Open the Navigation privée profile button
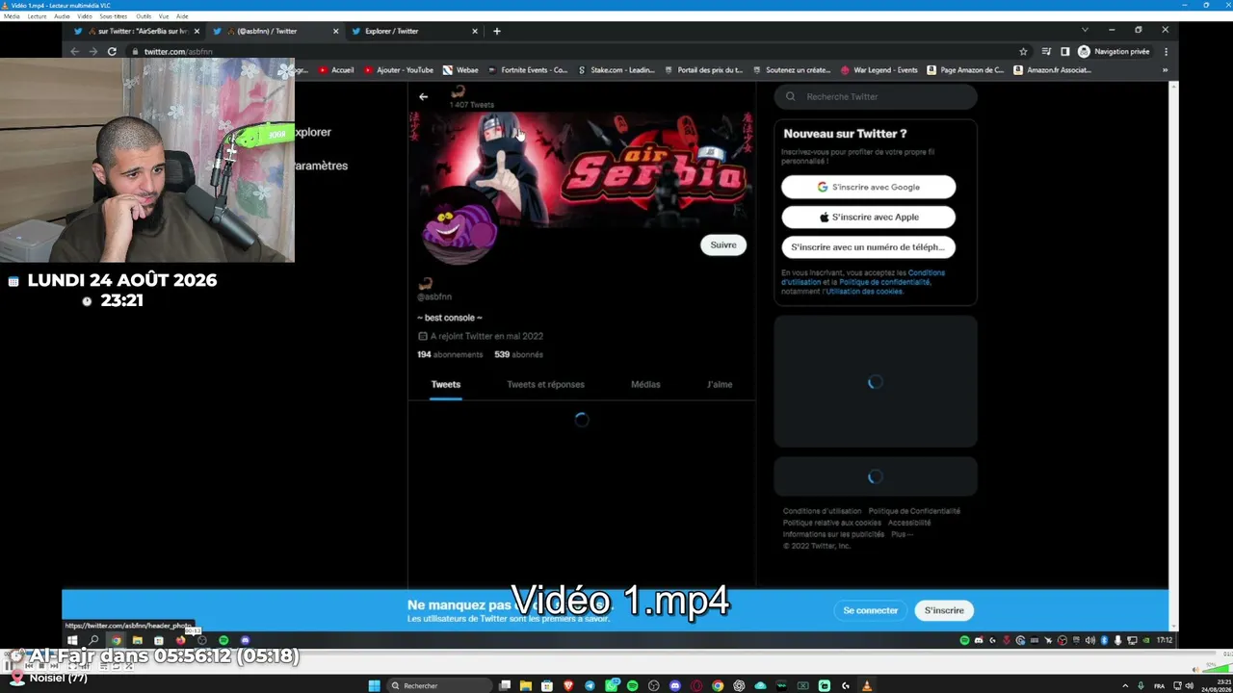The height and width of the screenshot is (693, 1233). tap(1114, 51)
